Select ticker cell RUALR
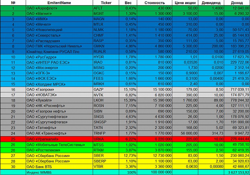 coord(106,52)
